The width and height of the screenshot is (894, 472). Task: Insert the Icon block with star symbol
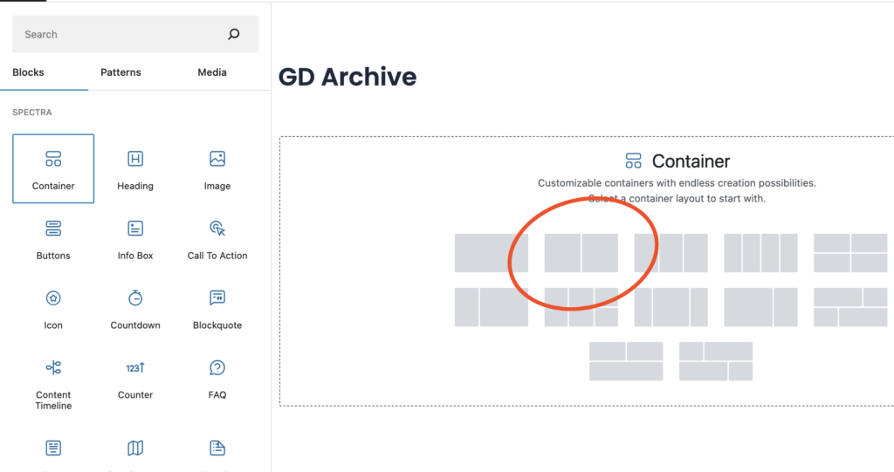point(53,307)
